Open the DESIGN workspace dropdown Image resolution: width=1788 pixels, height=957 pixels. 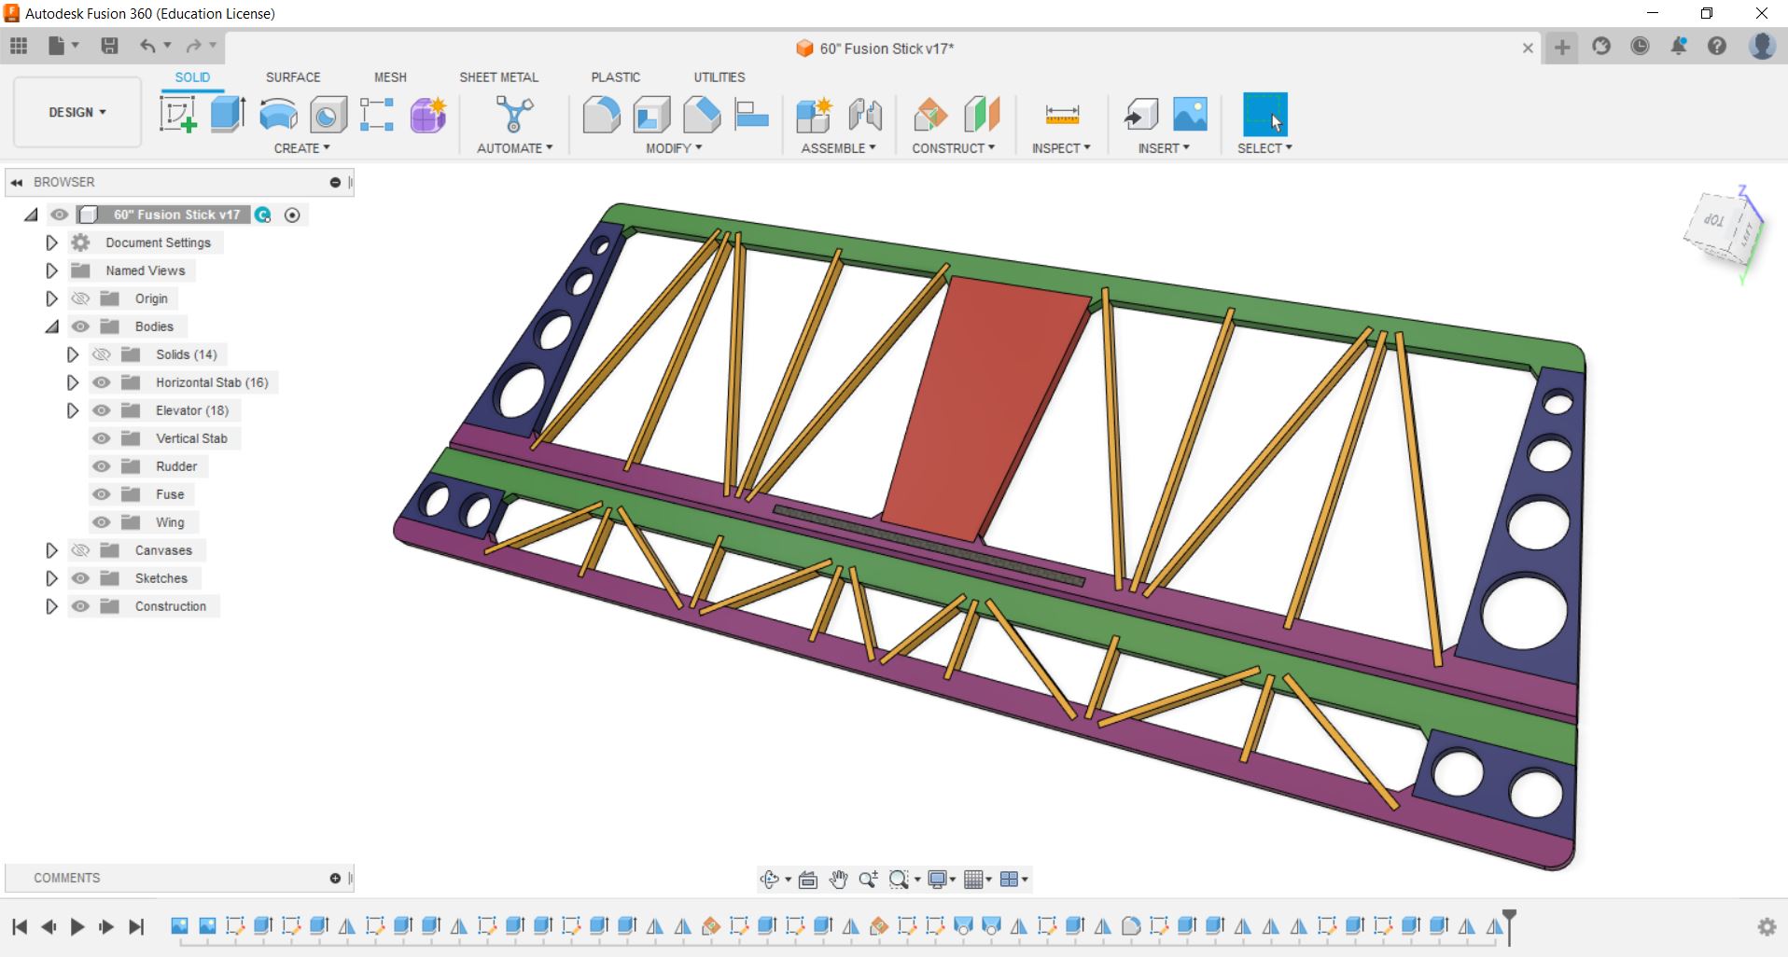point(77,112)
